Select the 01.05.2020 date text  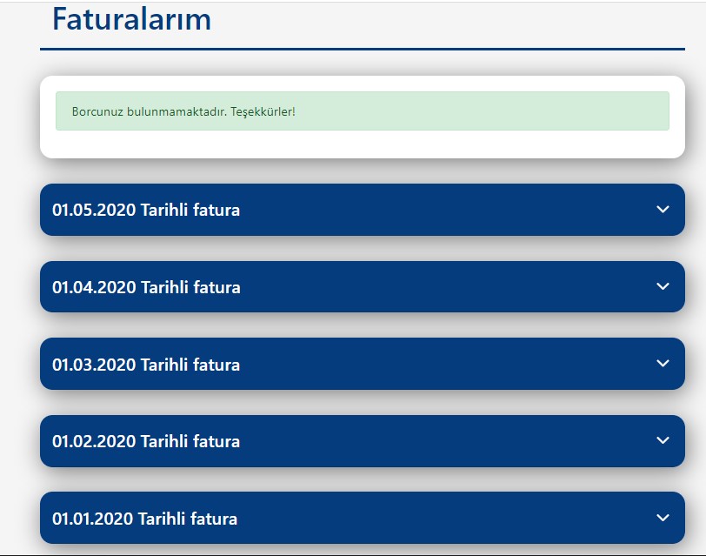94,210
